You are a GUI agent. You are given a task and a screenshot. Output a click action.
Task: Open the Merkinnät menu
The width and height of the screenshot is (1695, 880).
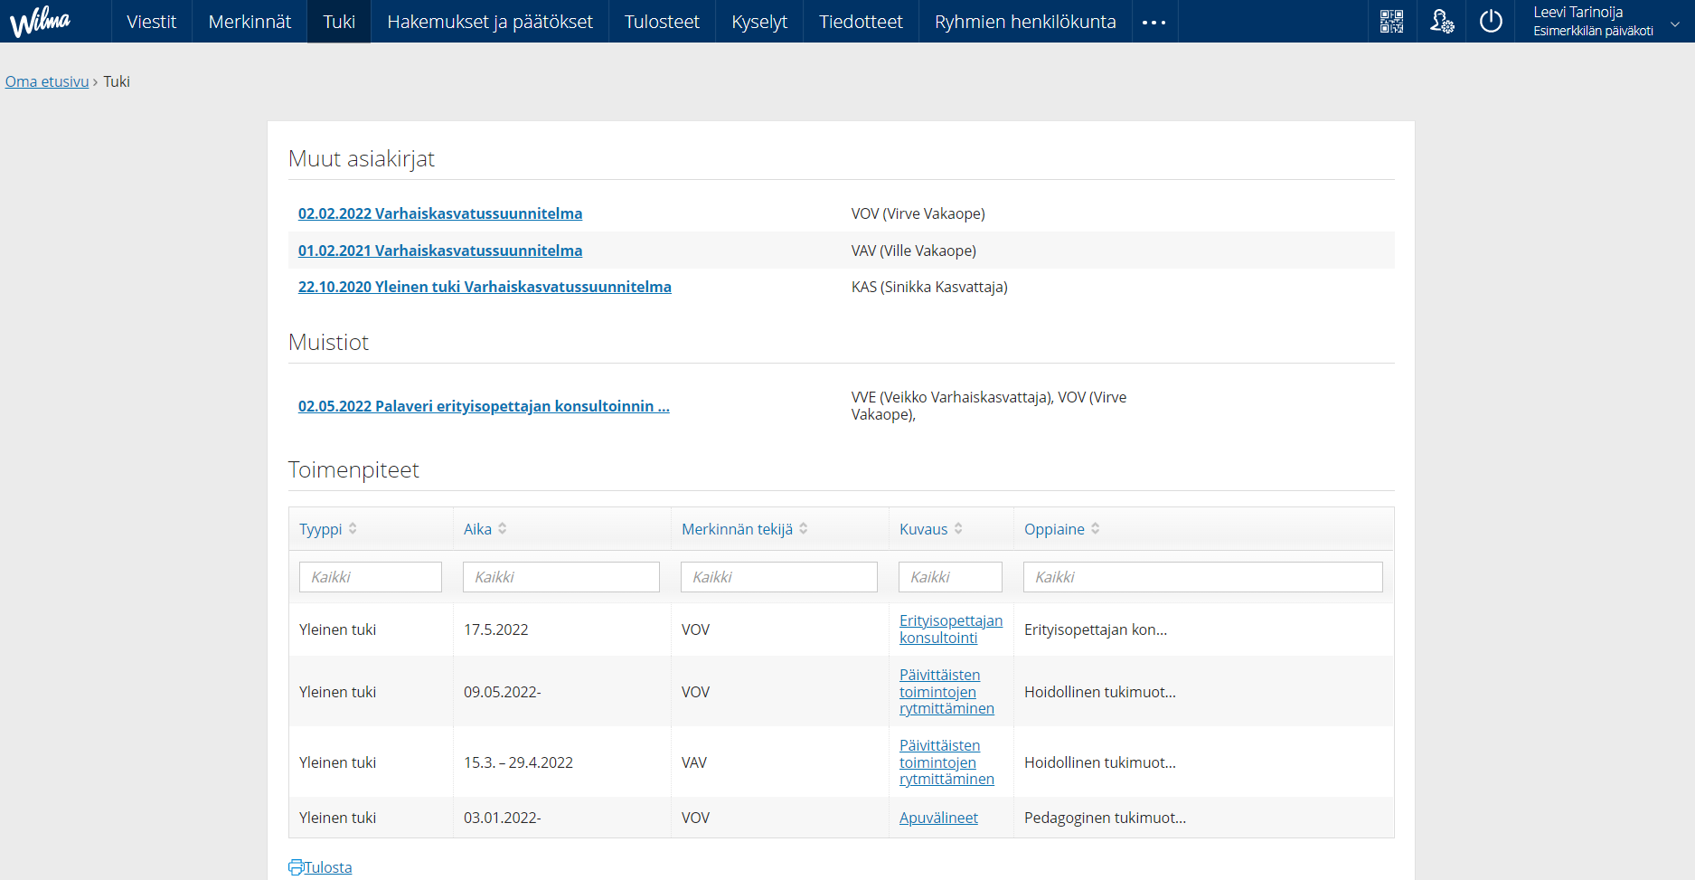(x=250, y=22)
